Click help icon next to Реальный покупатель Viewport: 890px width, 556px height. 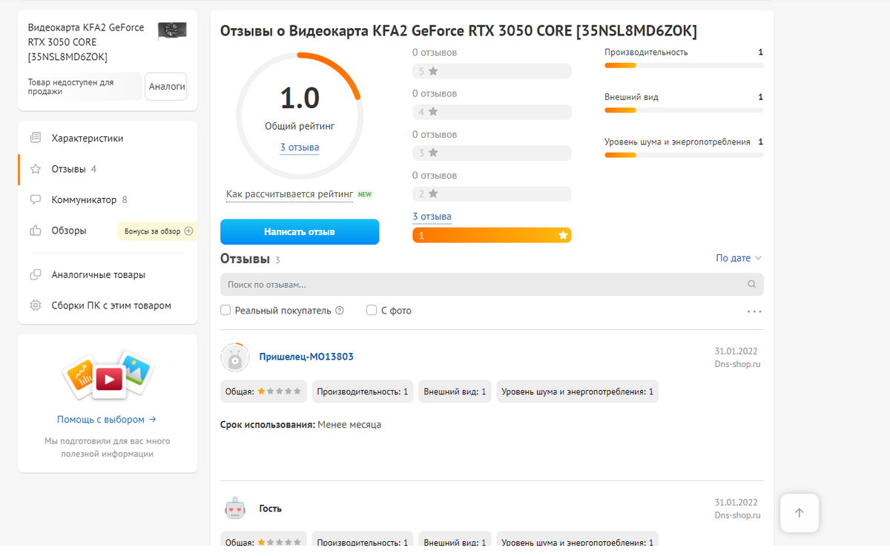pos(340,311)
